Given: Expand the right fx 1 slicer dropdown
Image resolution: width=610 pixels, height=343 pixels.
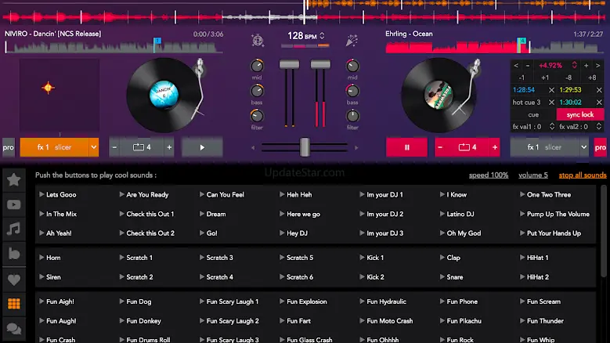Looking at the screenshot, I should coord(583,147).
